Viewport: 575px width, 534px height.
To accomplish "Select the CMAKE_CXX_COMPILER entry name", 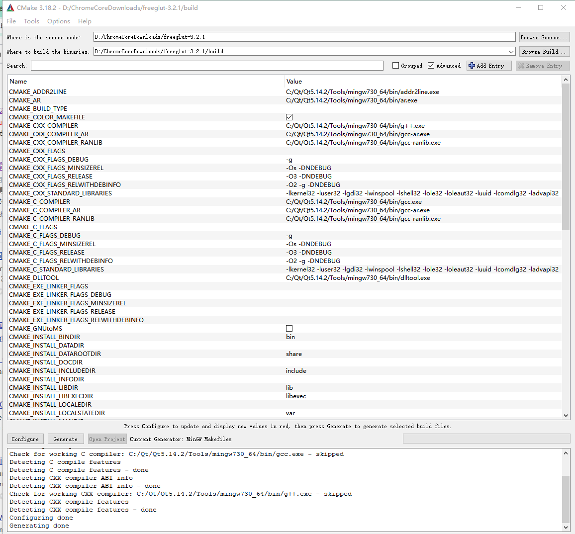I will pyautogui.click(x=44, y=126).
